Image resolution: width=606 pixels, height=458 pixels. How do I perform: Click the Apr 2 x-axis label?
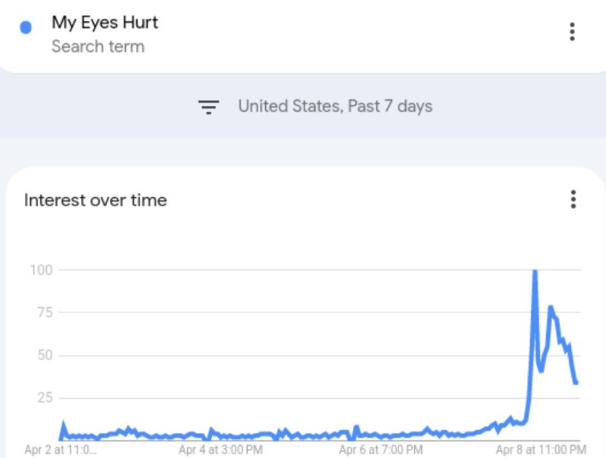[x=61, y=450]
